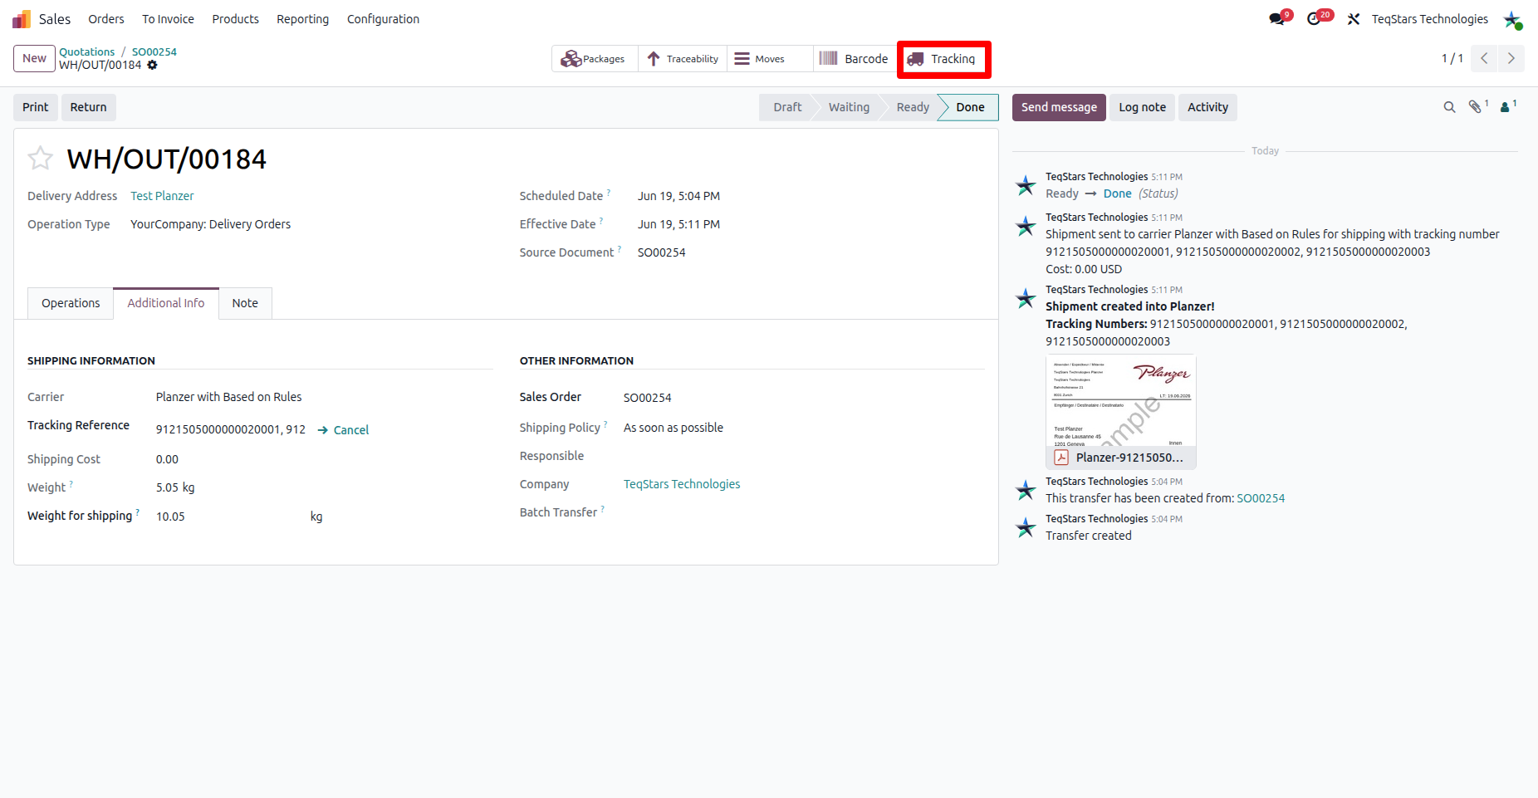The image size is (1538, 798).
Task: Open the Configuration menu
Action: [x=383, y=19]
